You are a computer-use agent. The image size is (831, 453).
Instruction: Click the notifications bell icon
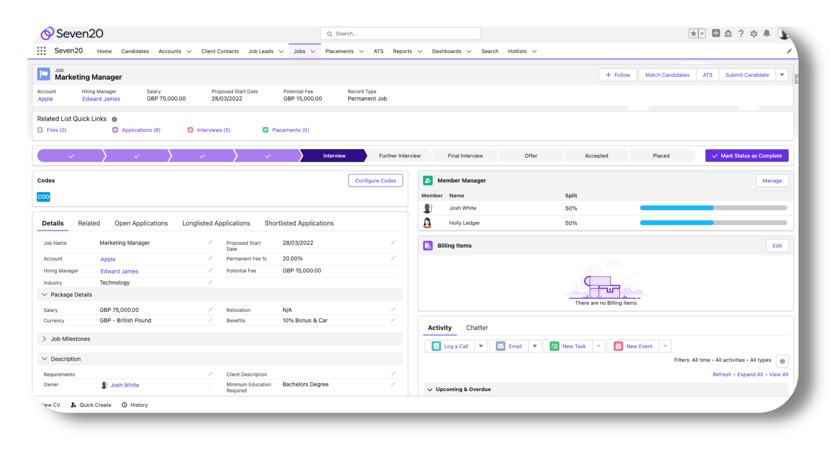[x=767, y=34]
